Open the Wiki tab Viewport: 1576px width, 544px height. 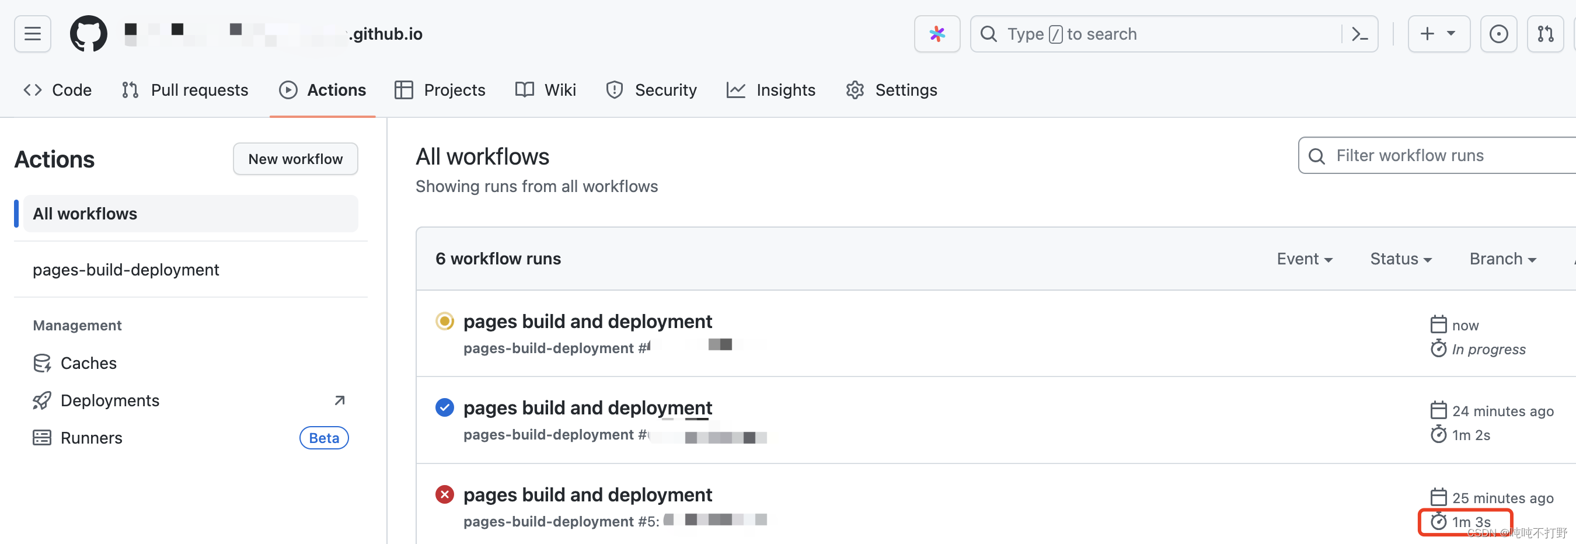point(546,90)
